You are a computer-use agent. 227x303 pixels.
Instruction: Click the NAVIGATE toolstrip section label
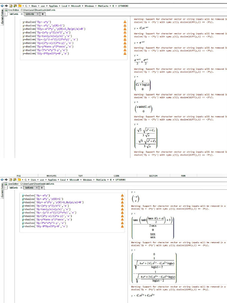tap(51, 176)
